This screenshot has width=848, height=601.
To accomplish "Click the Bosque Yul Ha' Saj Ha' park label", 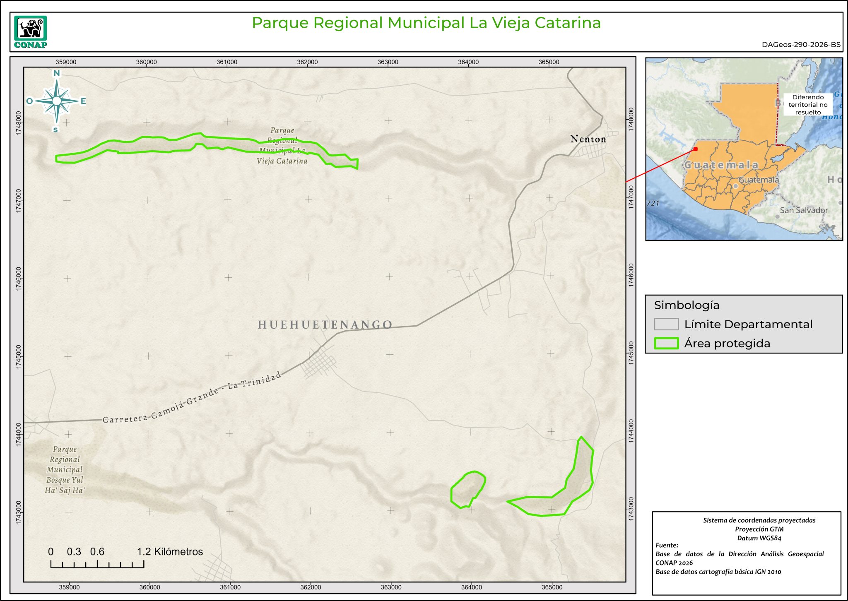I will coord(65,470).
